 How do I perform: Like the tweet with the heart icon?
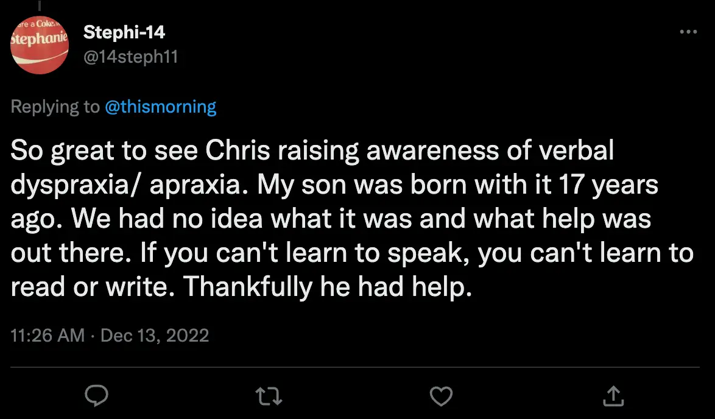441,396
